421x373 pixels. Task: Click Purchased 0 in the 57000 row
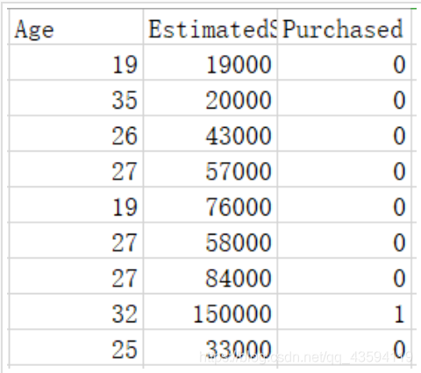[345, 169]
